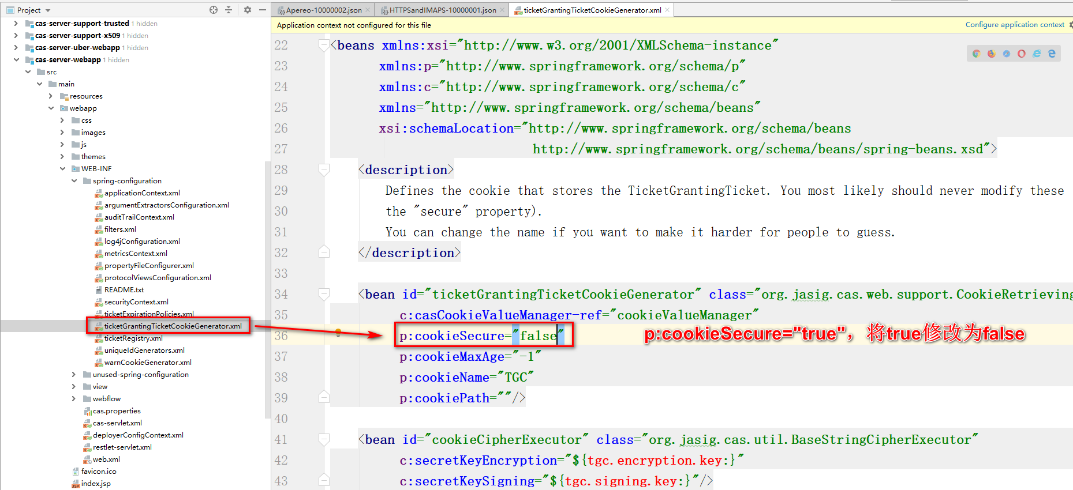Toggle code fold at line 41 bean
Screen dimensions: 1073x490
click(x=324, y=439)
